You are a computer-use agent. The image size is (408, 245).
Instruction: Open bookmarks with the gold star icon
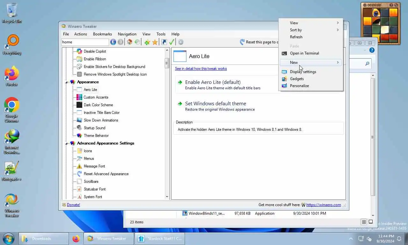tap(155, 42)
